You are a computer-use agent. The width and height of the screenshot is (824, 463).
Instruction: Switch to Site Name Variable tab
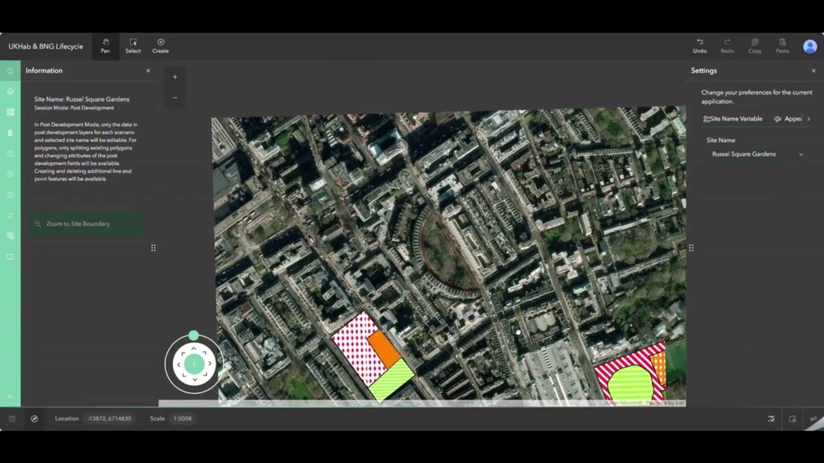point(733,119)
